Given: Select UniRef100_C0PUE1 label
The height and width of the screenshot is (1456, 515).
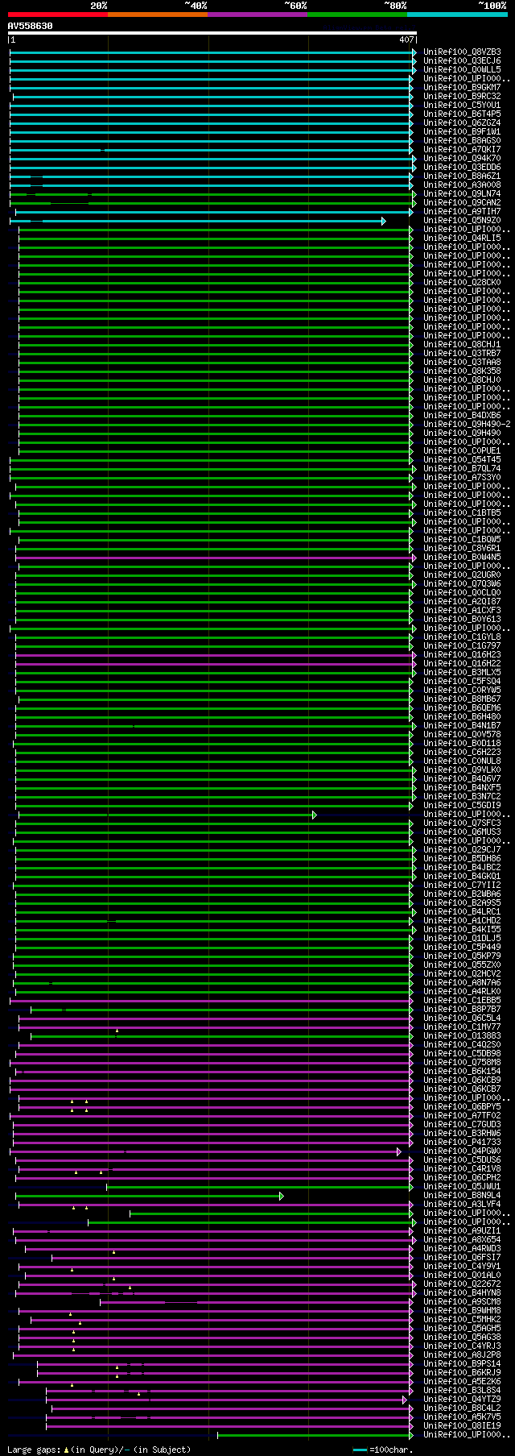Looking at the screenshot, I should coord(462,451).
